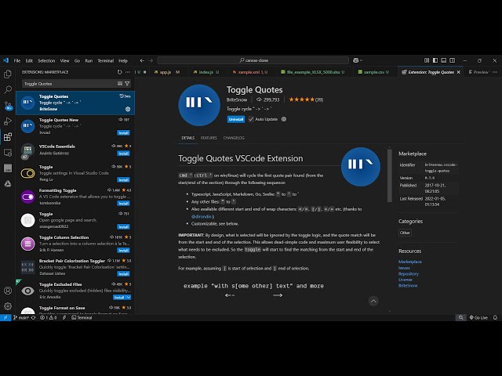Open Run and Debug view
The image size is (502, 376).
point(8,121)
